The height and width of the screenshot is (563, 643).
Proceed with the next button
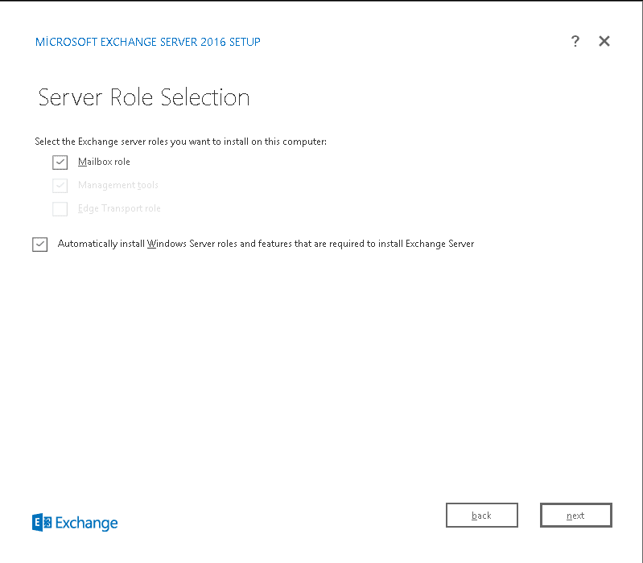coord(575,515)
